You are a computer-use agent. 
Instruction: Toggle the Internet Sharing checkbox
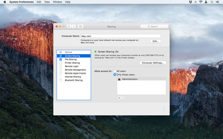60,77
